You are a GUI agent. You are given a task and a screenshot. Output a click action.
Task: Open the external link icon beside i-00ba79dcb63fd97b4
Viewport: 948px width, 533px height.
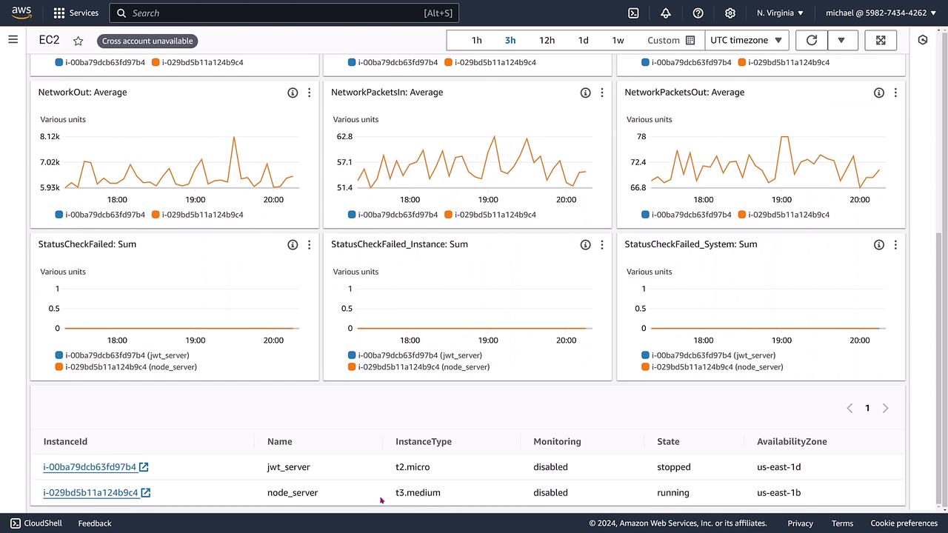coord(144,467)
